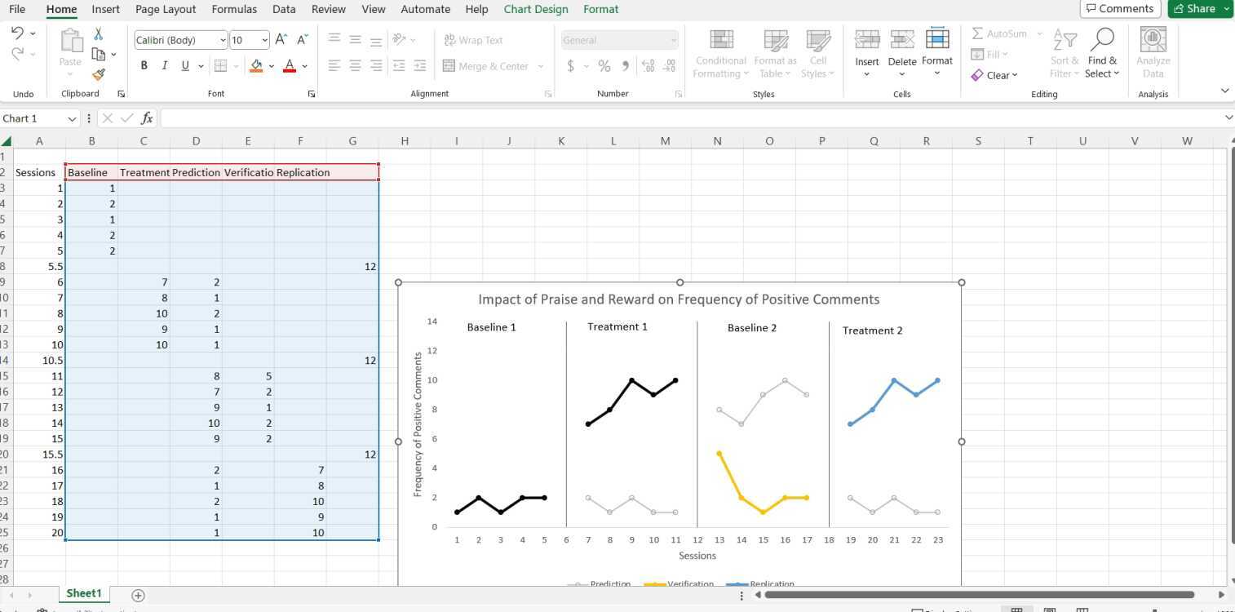Toggle the Comments pane
The width and height of the screenshot is (1235, 612).
(1119, 9)
